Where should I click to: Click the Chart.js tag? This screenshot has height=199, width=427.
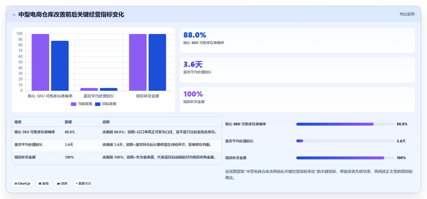coord(22,183)
